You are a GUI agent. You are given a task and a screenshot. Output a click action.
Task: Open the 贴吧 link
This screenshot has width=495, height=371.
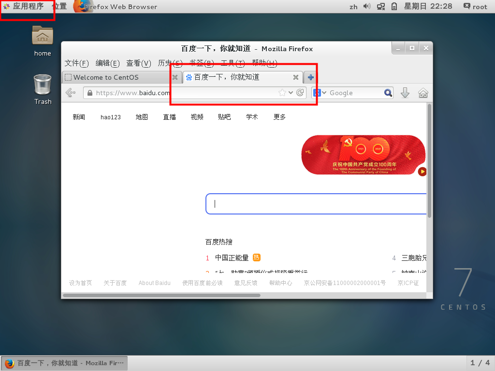(224, 117)
